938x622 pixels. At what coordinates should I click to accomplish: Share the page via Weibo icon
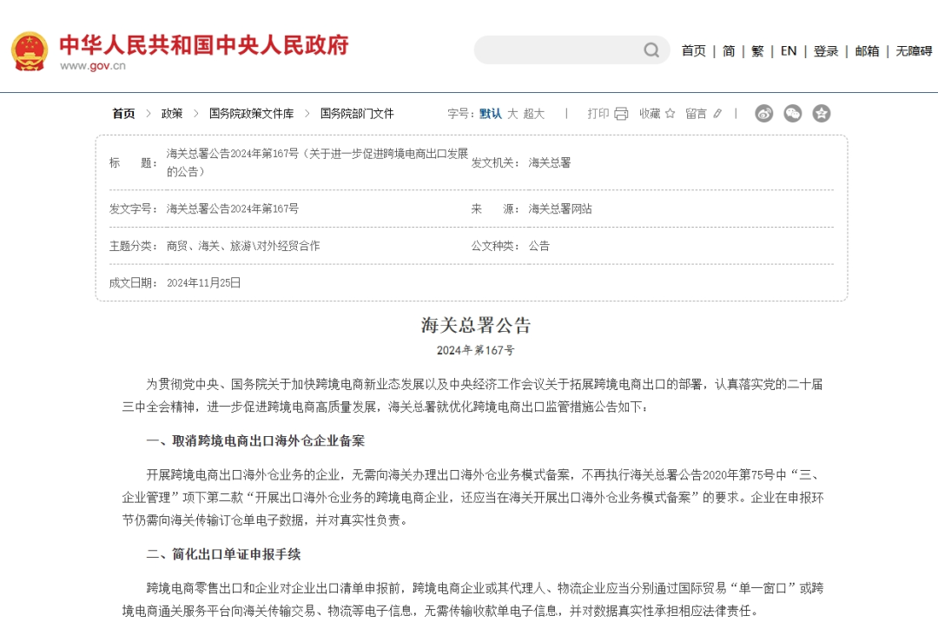pos(764,113)
